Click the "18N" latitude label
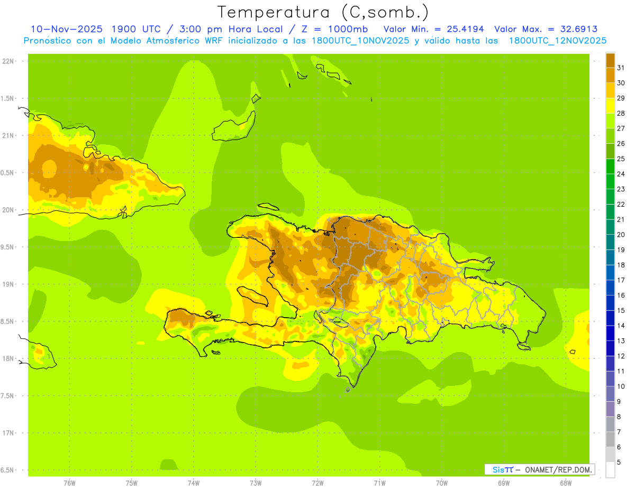635x490 pixels. 8,358
